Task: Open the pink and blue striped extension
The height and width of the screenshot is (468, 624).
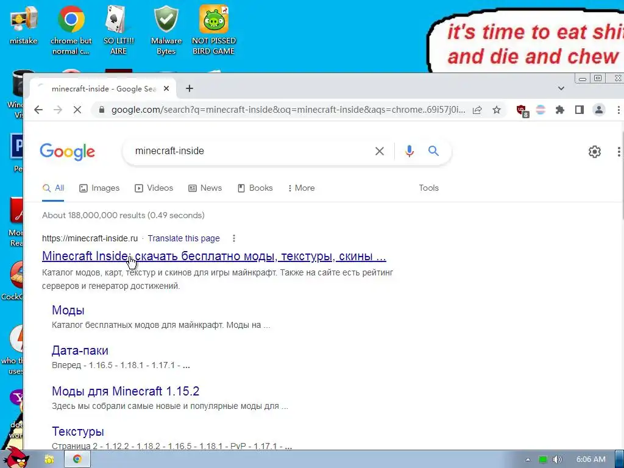Action: pyautogui.click(x=541, y=110)
